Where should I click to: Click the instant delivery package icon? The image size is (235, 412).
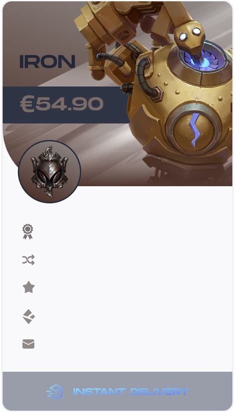(x=55, y=392)
